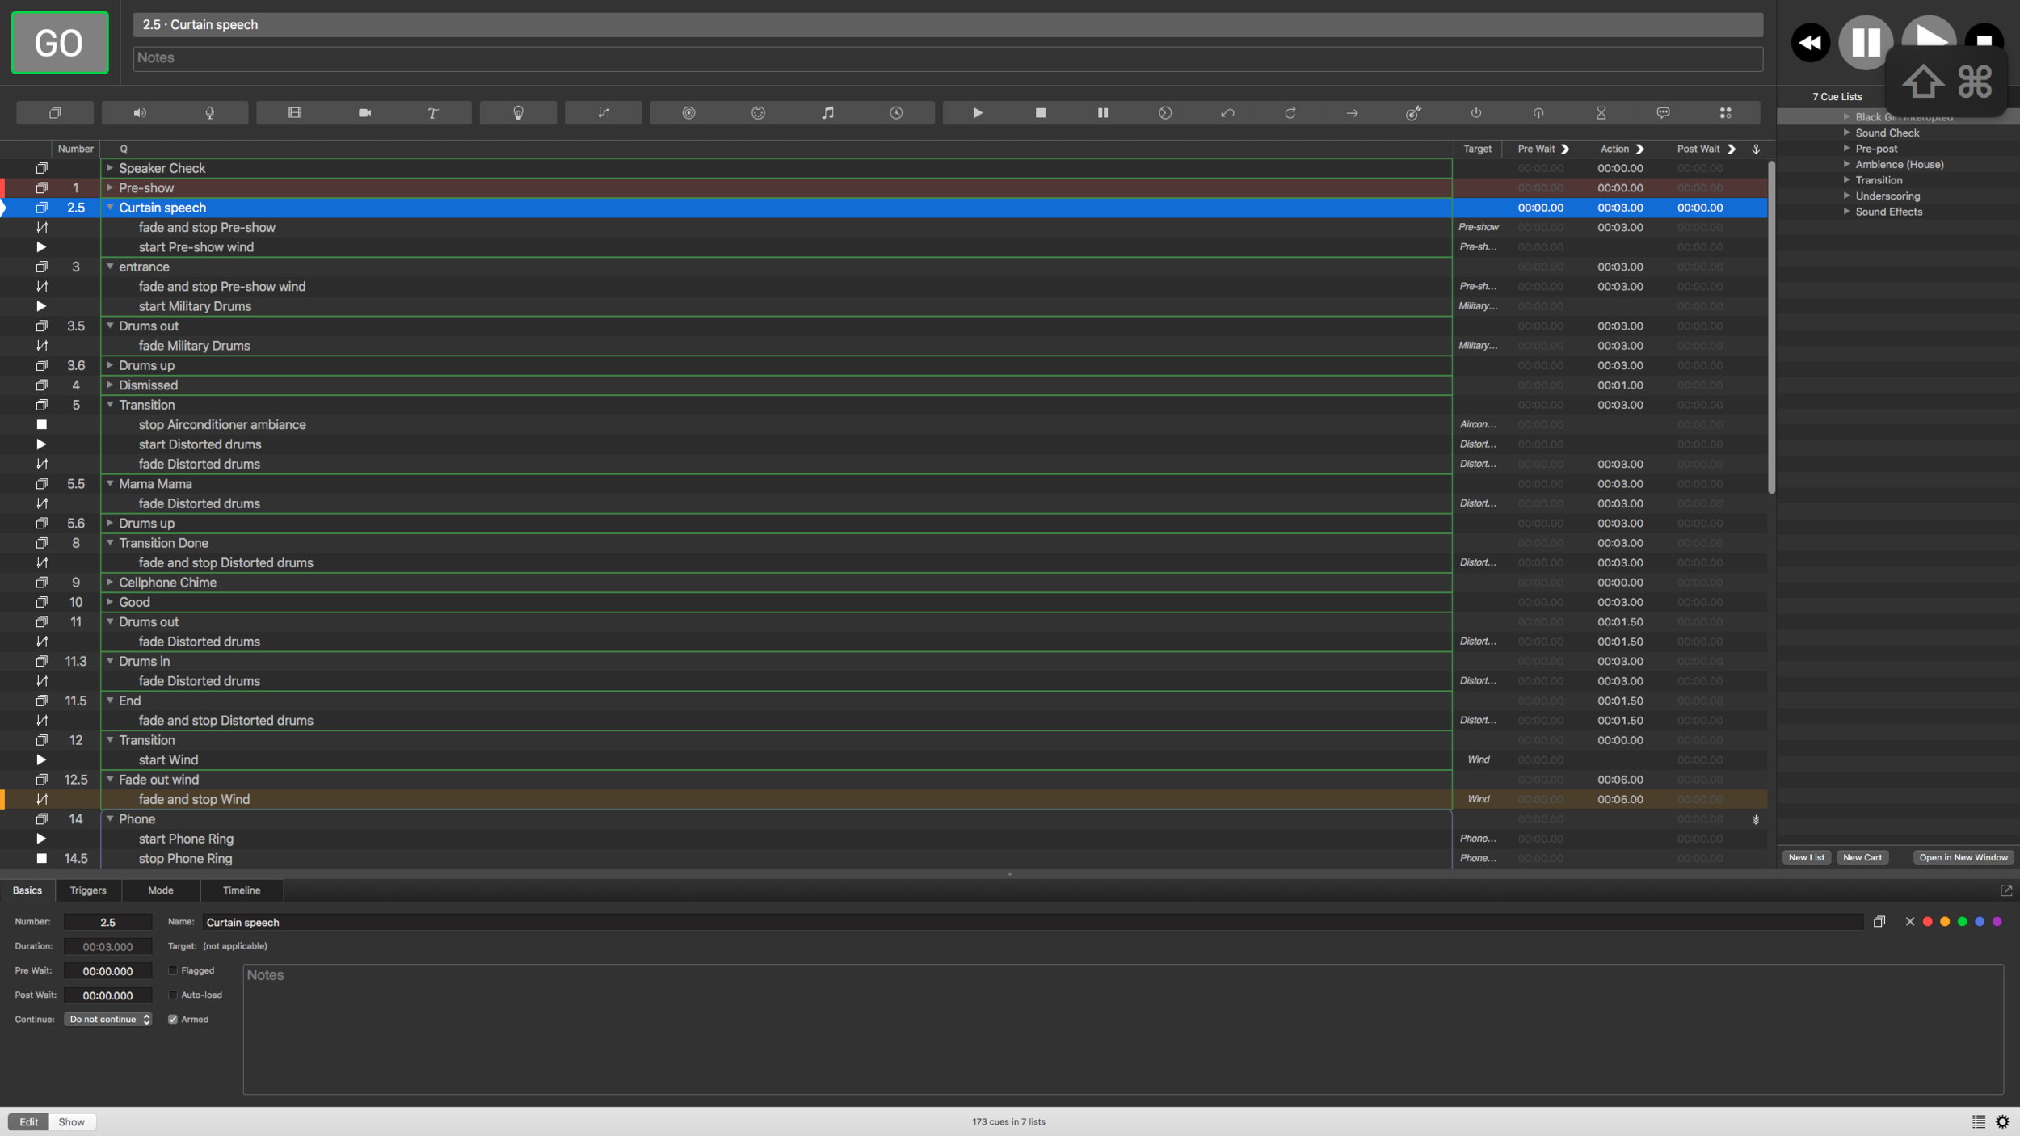Screen dimensions: 2020x1136
Task: Click the New Cart button
Action: coord(1862,857)
